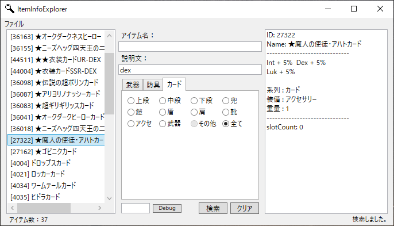
Task: Open the ファイル menu
Action: point(14,24)
